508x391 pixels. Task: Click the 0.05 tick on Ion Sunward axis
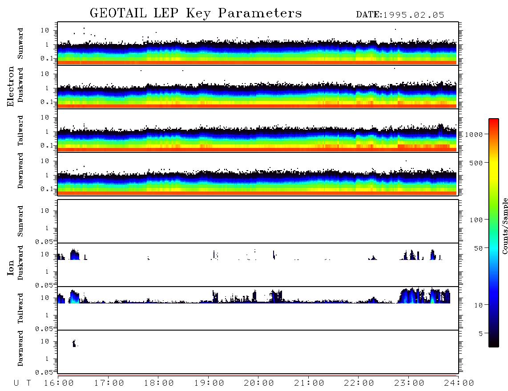[x=44, y=241]
